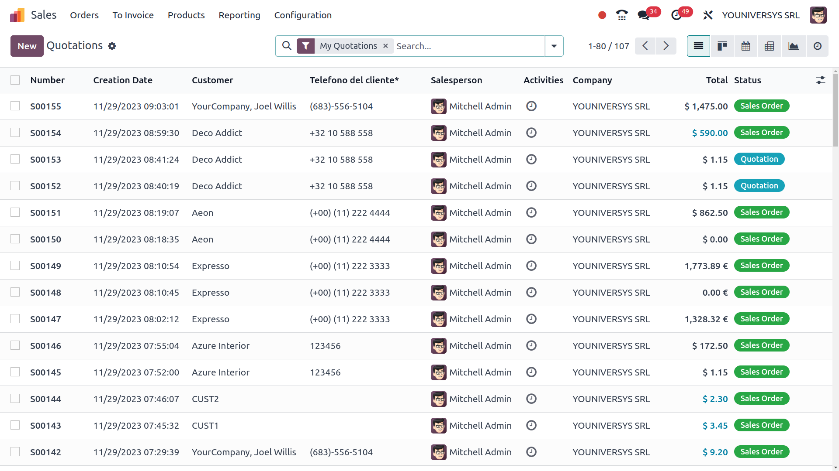The width and height of the screenshot is (839, 471).
Task: Open the column options icon in the table header
Action: pos(821,80)
